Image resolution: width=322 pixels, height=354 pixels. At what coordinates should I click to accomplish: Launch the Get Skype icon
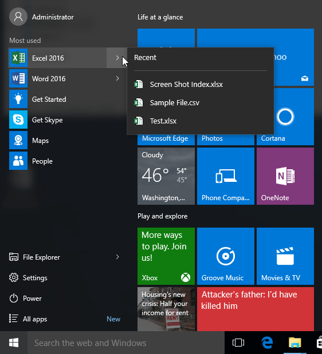point(18,120)
